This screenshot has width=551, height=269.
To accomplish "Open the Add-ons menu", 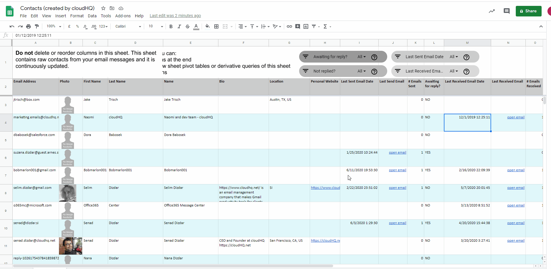I will click(123, 16).
